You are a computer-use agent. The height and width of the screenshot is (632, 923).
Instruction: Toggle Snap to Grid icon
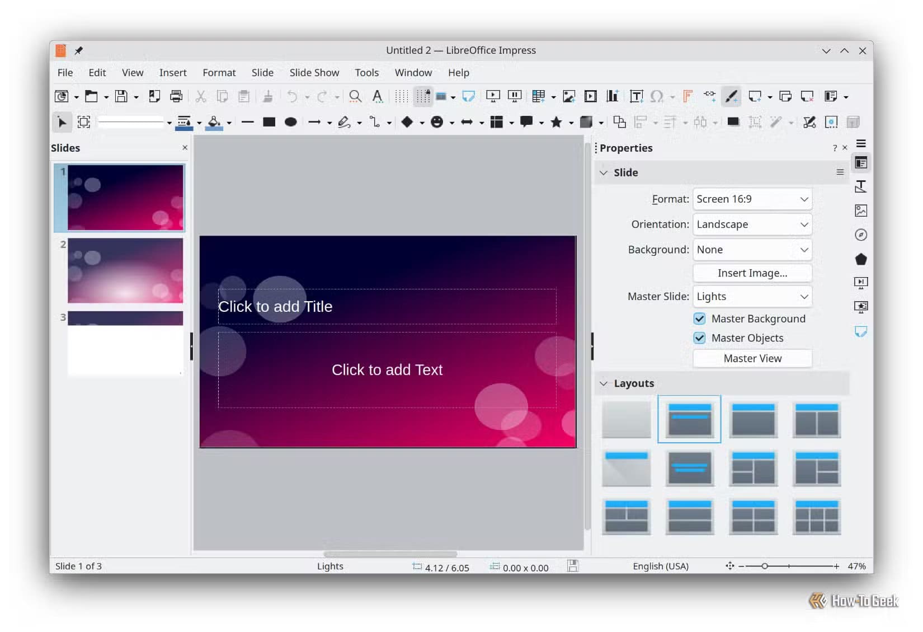pyautogui.click(x=423, y=96)
